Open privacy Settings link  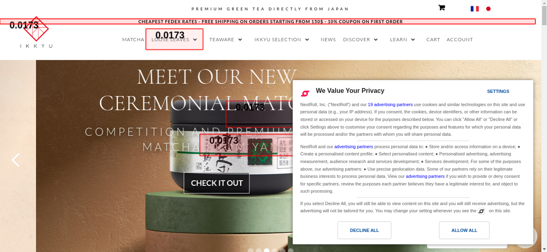pyautogui.click(x=498, y=91)
